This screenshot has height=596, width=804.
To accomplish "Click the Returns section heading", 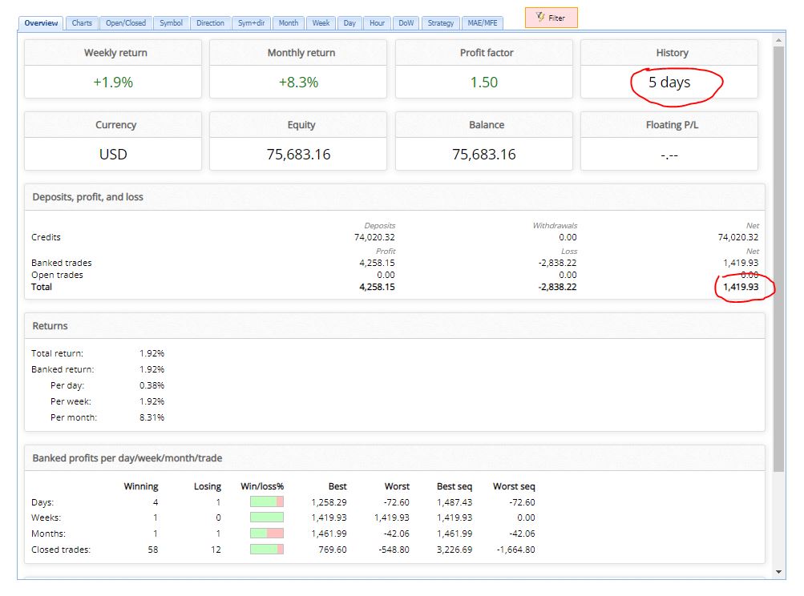I will coord(50,326).
